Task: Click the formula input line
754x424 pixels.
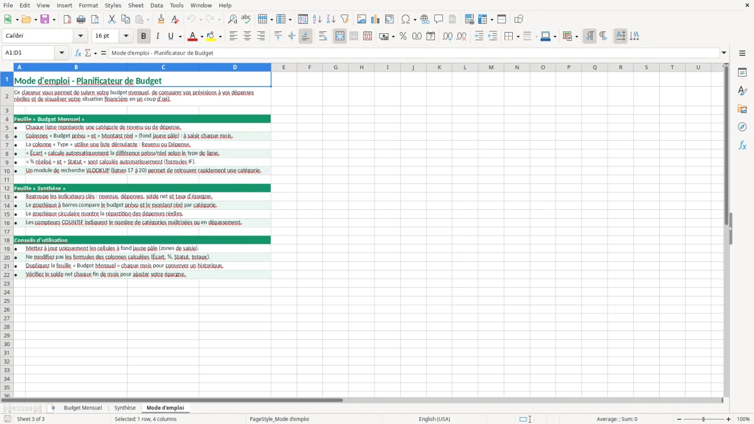Action: (414, 53)
